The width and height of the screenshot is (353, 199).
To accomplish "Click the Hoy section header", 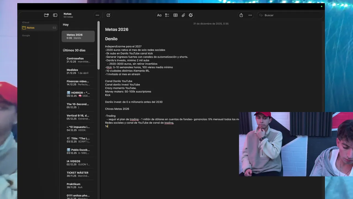I will pyautogui.click(x=66, y=25).
